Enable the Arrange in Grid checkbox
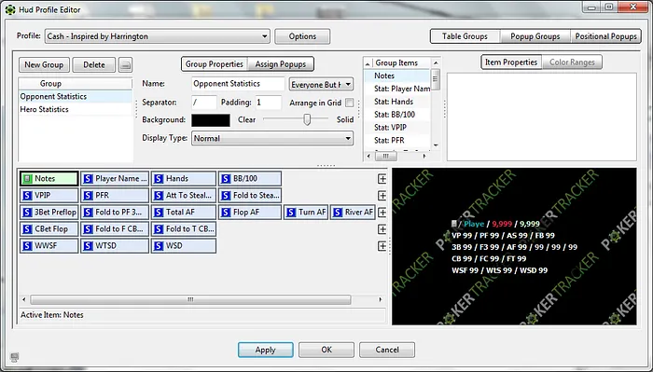 pos(350,103)
